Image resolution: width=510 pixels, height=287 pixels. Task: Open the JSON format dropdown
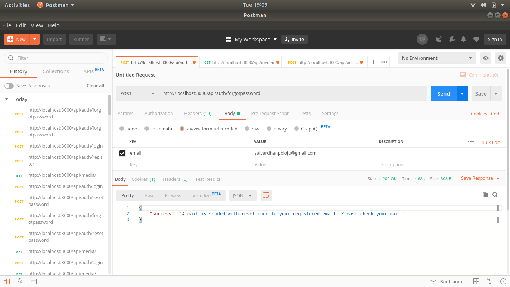coord(243,195)
